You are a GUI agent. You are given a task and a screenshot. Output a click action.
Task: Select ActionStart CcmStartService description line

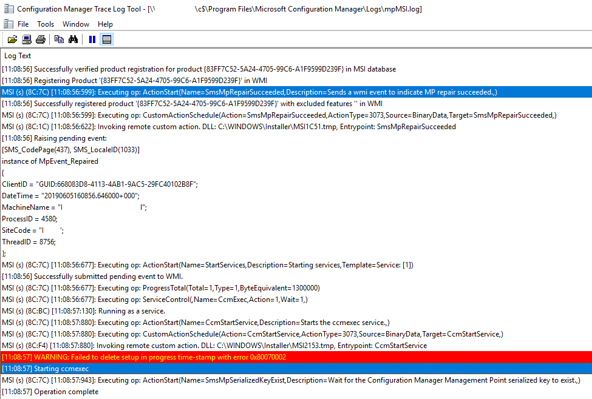coord(296,323)
